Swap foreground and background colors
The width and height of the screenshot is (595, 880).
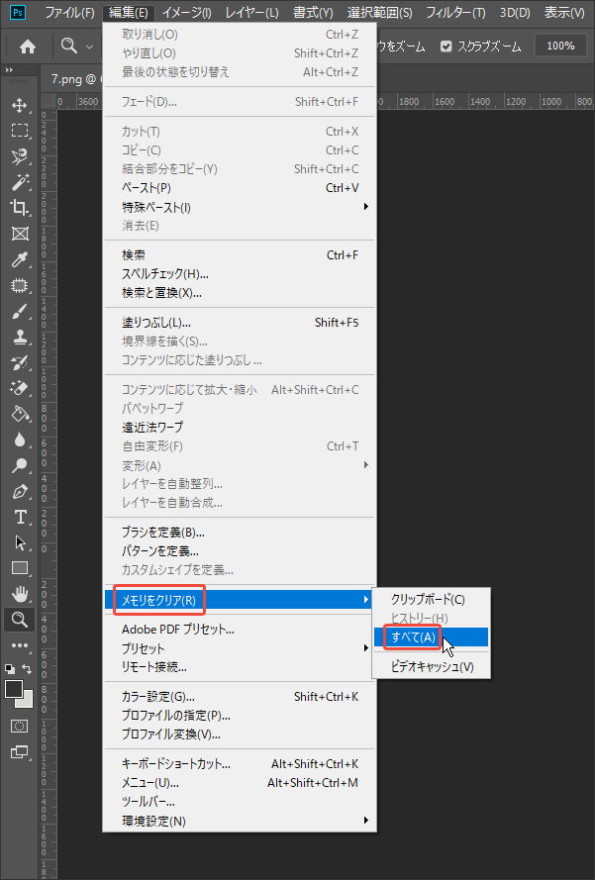27,668
